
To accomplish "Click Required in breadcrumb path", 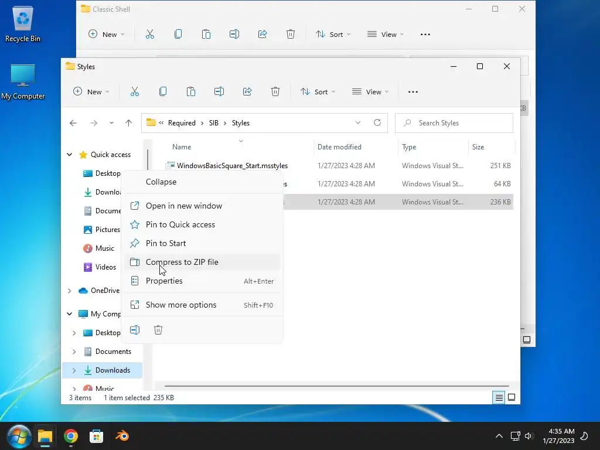I will click(182, 123).
